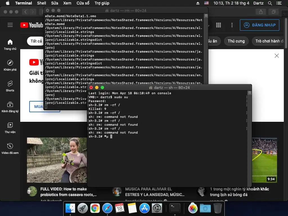Click the scroll button in sh terminal window
Screen dimensions: 288x216
(x=250, y=93)
